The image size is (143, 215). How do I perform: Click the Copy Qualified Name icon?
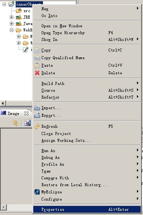37,58
